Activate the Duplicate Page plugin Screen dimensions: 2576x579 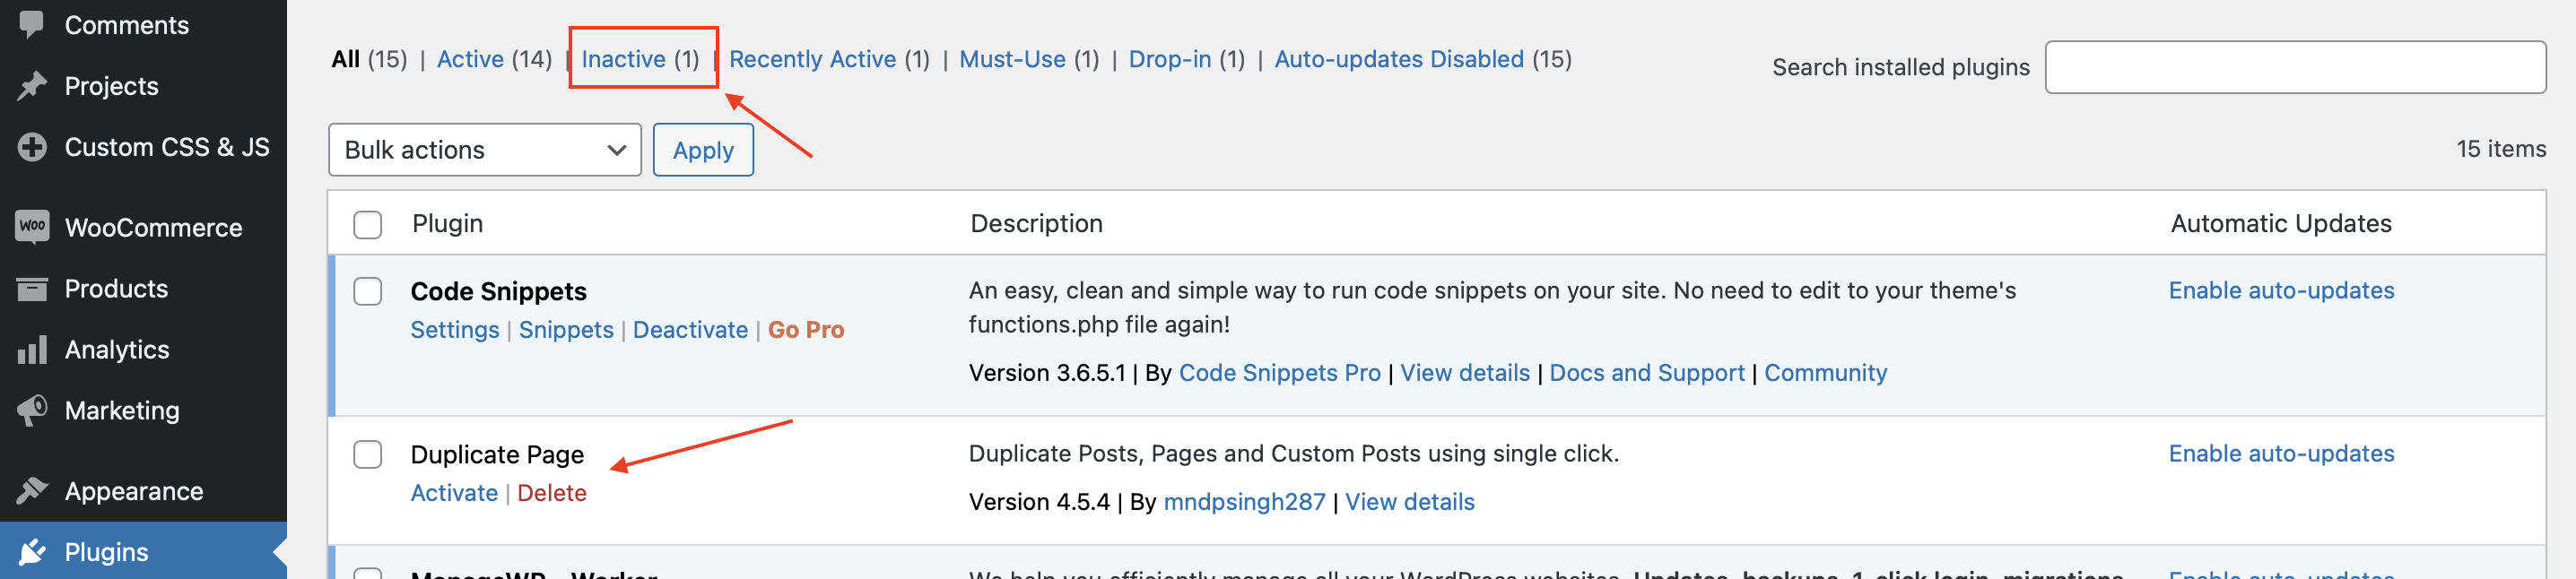(x=454, y=493)
